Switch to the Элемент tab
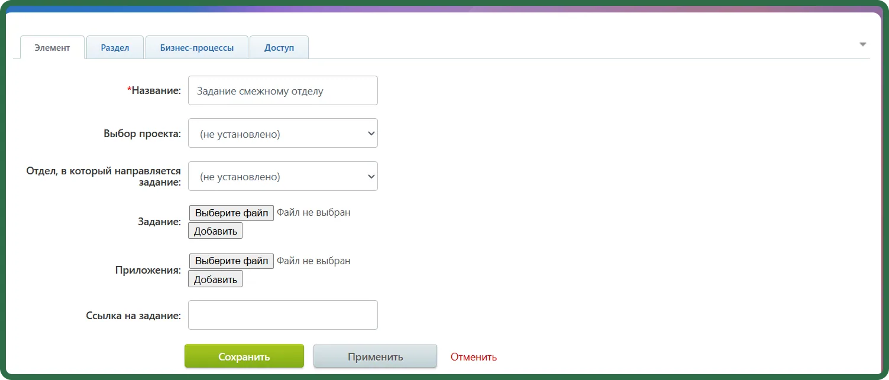The height and width of the screenshot is (380, 889). [52, 48]
